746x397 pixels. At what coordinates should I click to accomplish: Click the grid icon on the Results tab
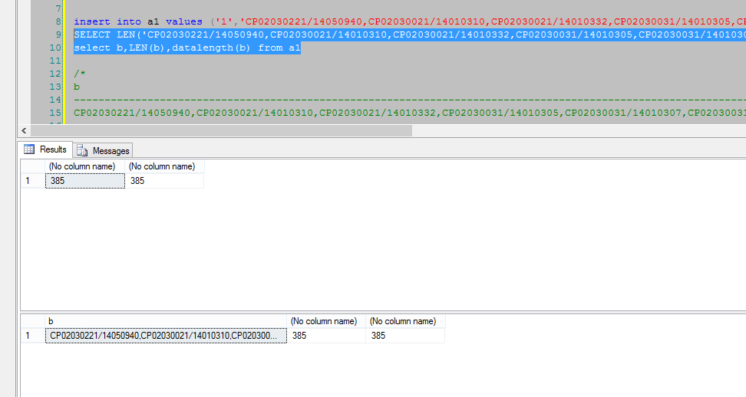pos(30,149)
